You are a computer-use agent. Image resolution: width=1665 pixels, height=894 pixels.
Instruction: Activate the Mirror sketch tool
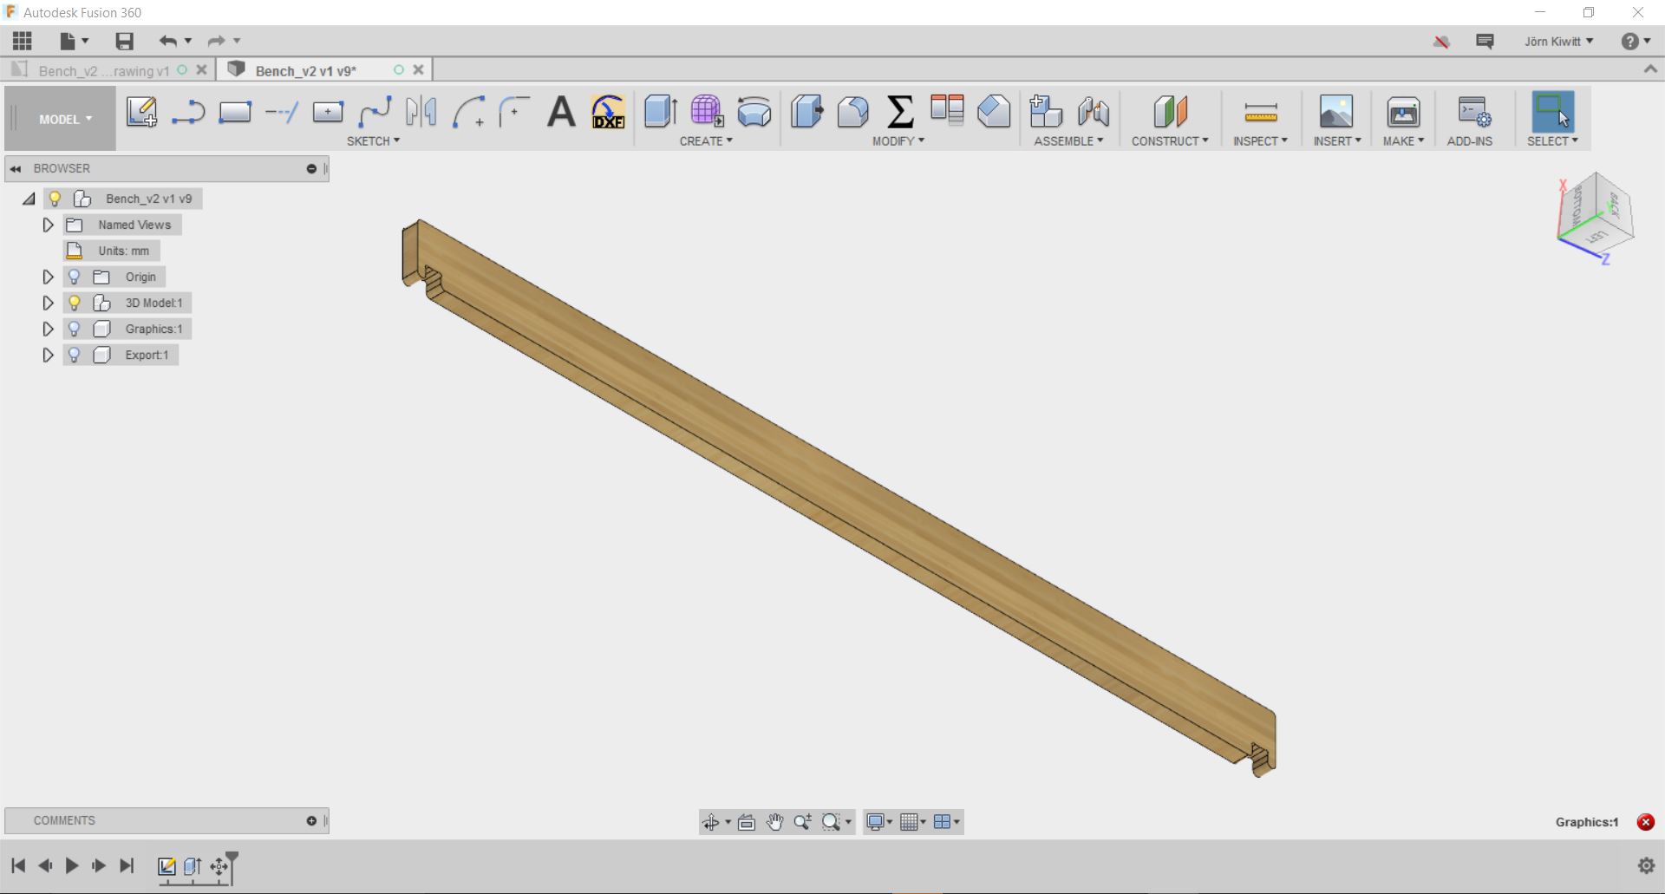point(421,112)
